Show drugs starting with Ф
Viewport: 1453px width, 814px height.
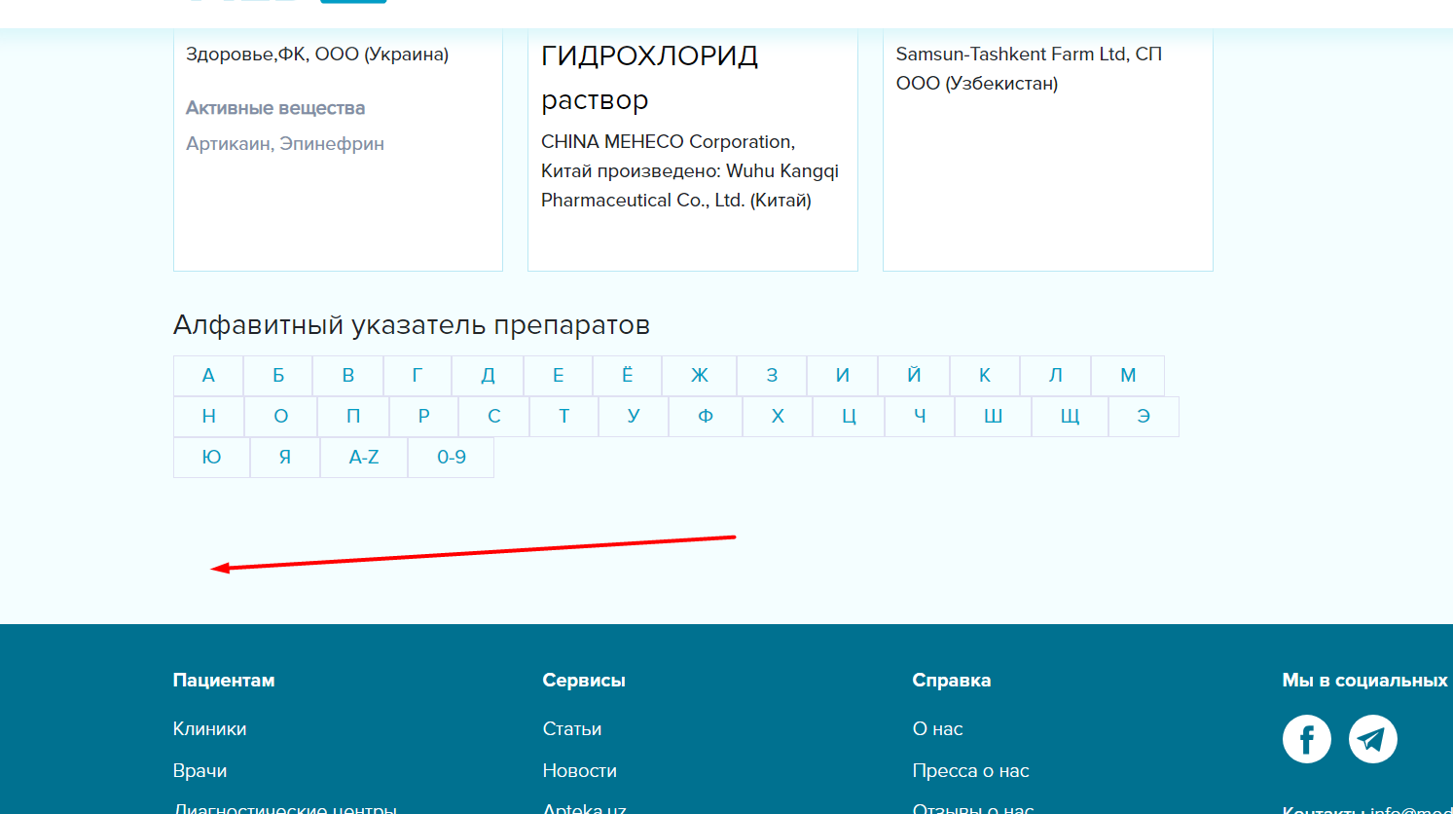706,417
